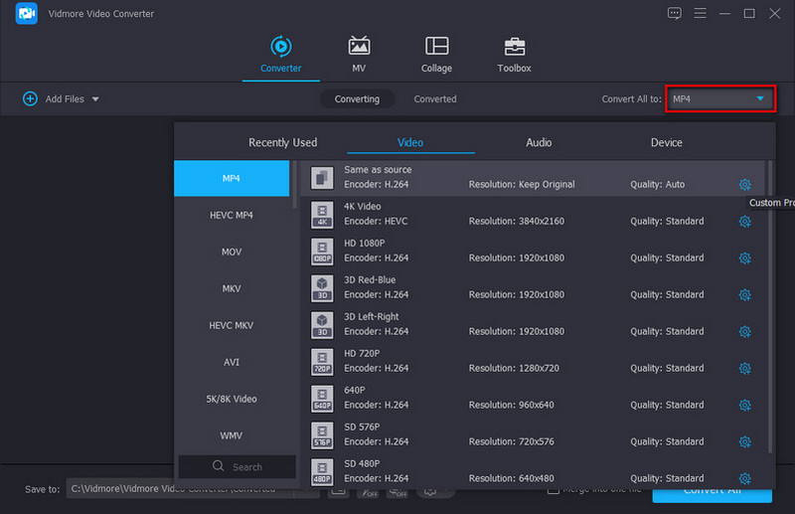Open custom profile gear for HD 1080P
This screenshot has height=514, width=795.
(744, 258)
